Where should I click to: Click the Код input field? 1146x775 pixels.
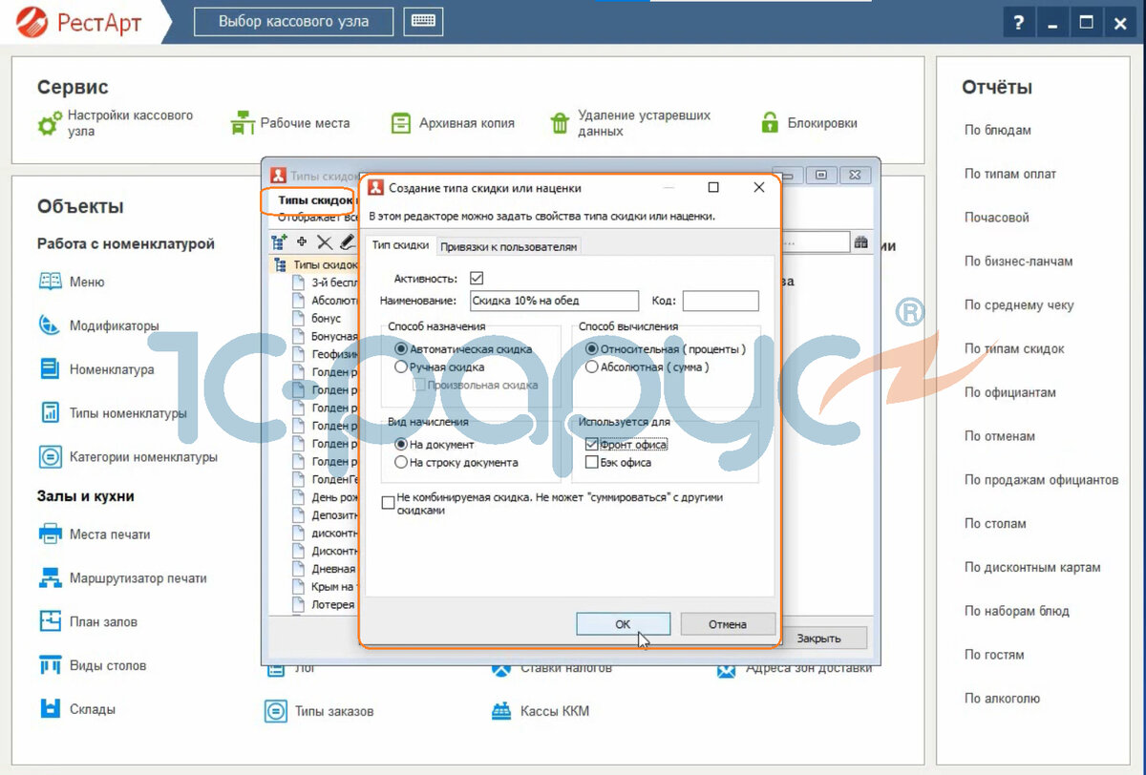[x=720, y=301]
